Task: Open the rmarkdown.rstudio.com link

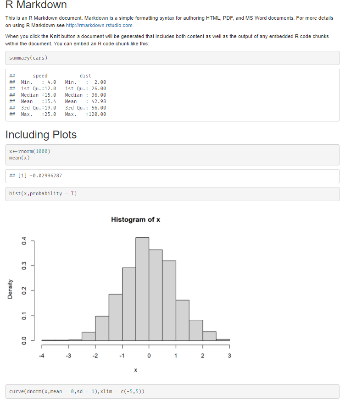Action: (100, 25)
